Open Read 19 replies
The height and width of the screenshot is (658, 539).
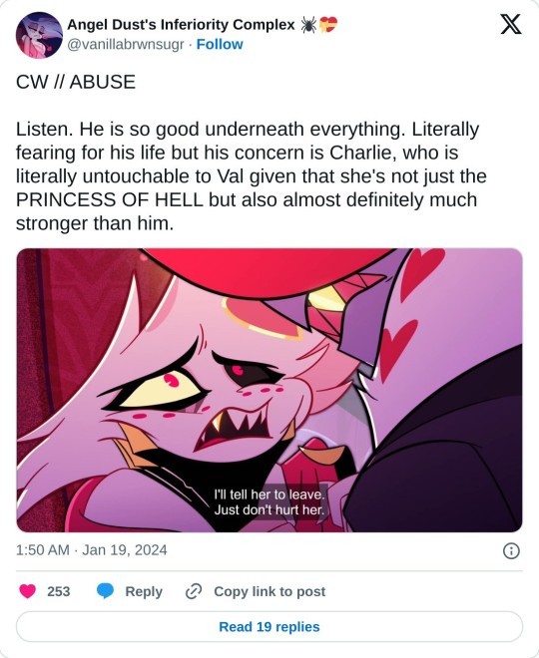[269, 626]
